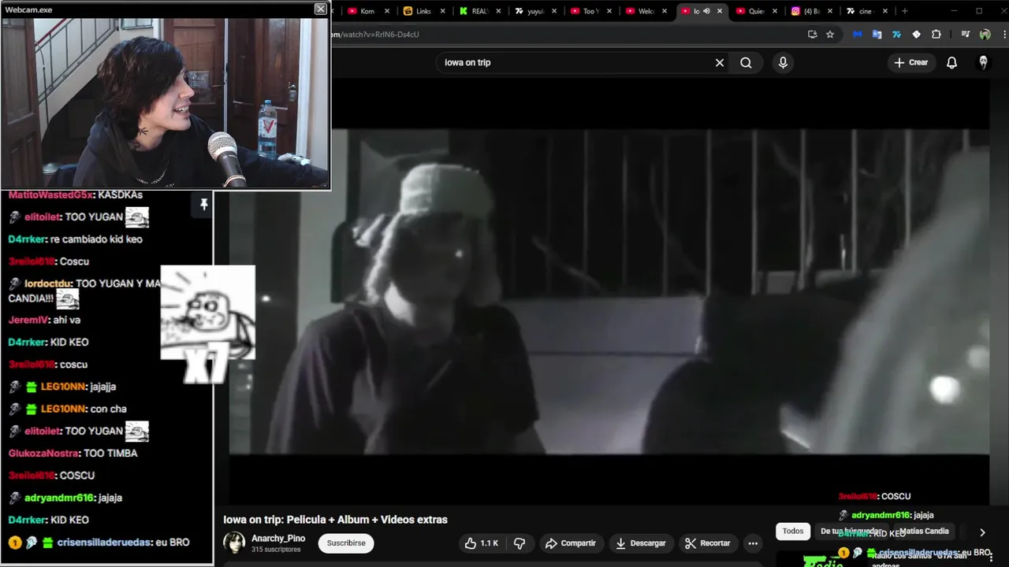This screenshot has width=1009, height=567.
Task: Switch to the Quier tab
Action: click(x=751, y=11)
